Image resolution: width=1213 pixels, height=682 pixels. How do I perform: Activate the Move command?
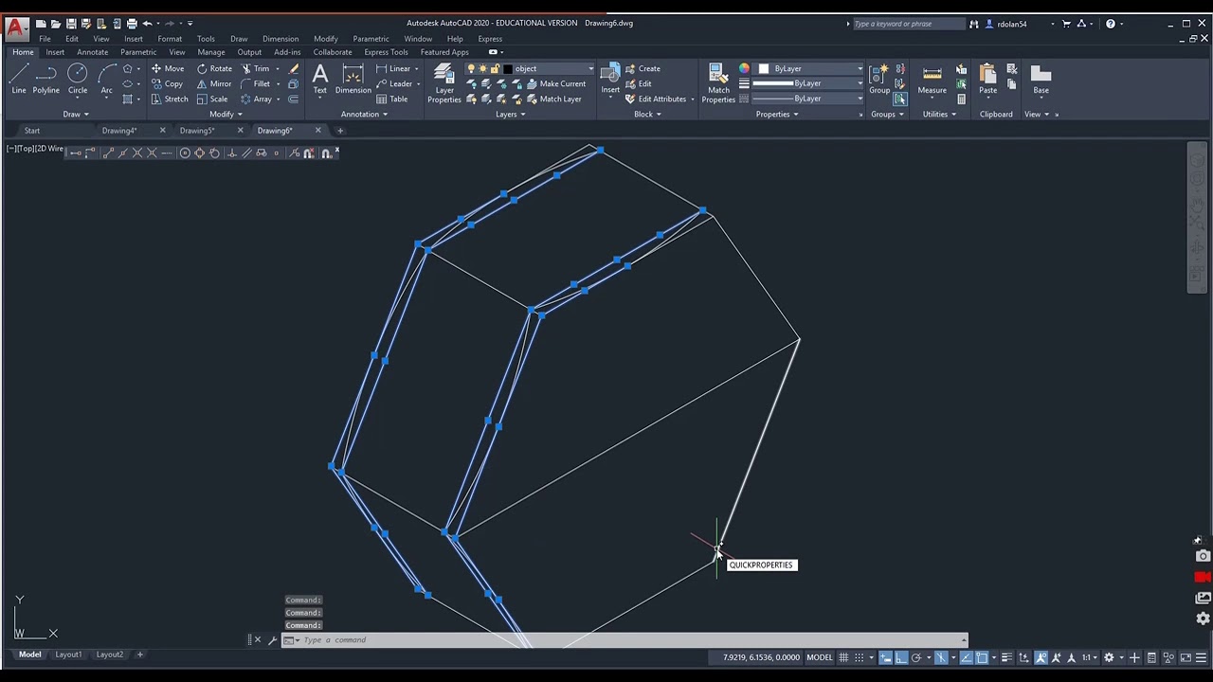point(168,68)
